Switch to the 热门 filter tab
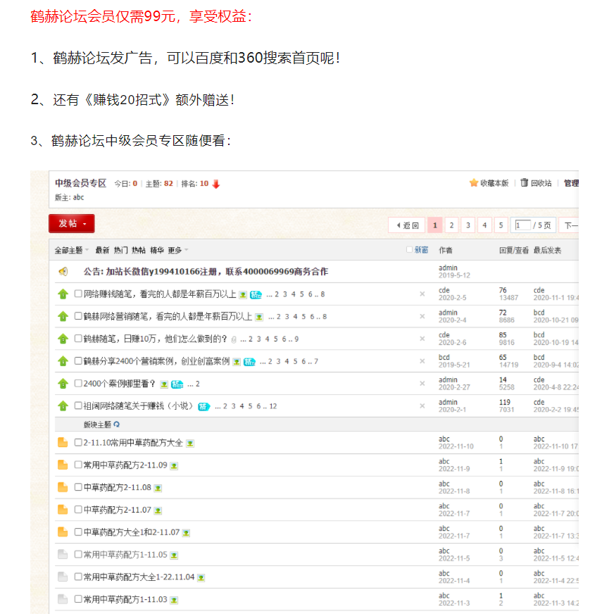 coord(120,250)
